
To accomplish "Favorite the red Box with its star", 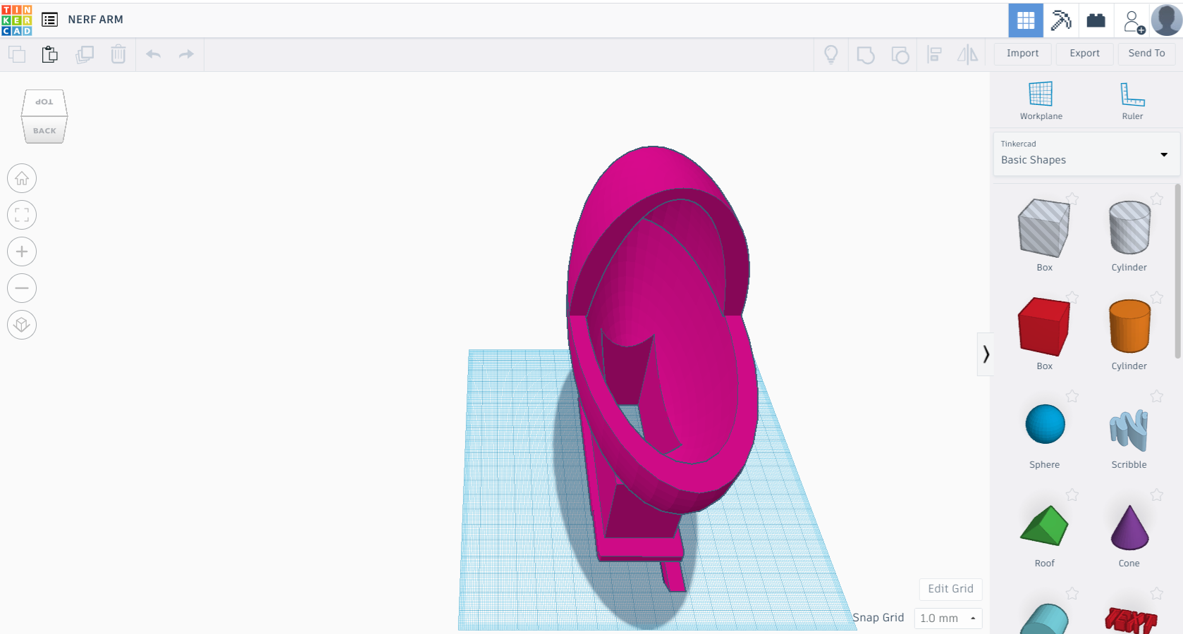I will point(1072,298).
